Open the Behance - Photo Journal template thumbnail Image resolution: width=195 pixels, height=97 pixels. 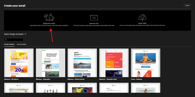(82, 63)
